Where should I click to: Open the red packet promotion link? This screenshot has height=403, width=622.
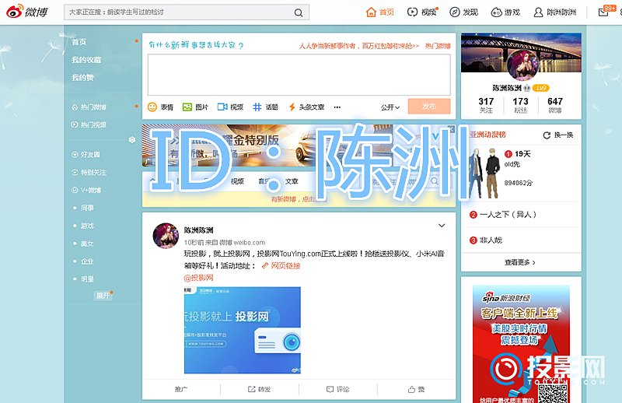tap(359, 46)
